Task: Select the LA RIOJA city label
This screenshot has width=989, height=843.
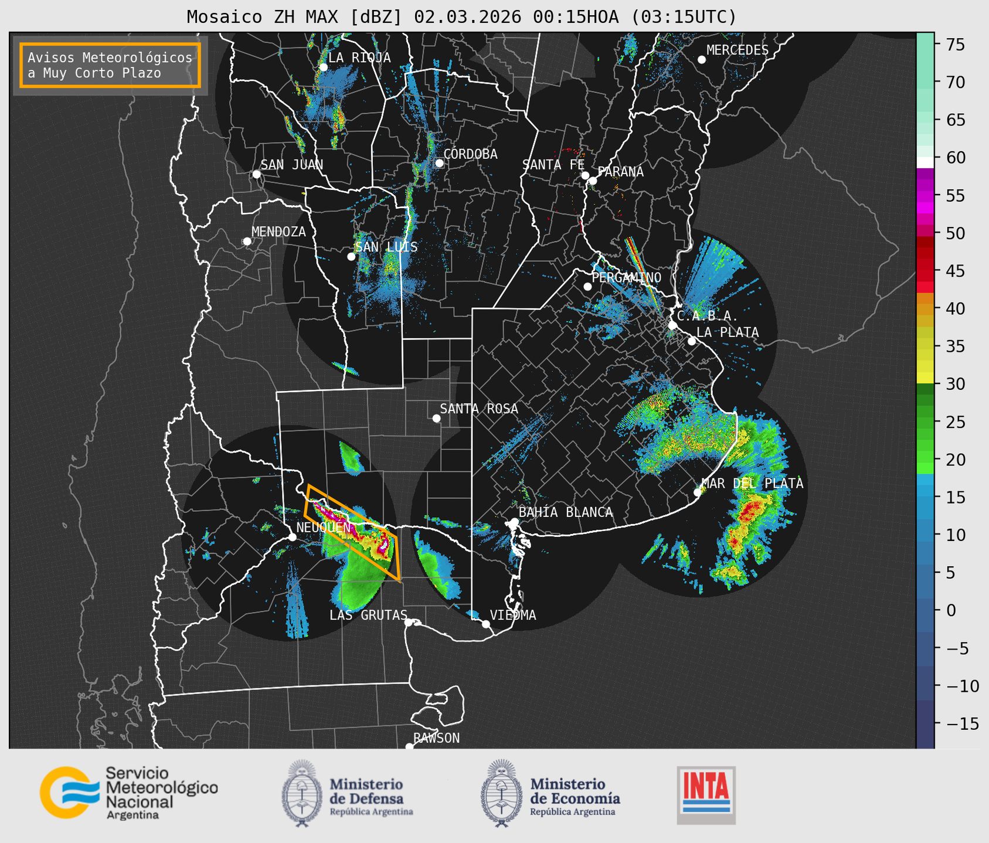Action: click(x=359, y=57)
